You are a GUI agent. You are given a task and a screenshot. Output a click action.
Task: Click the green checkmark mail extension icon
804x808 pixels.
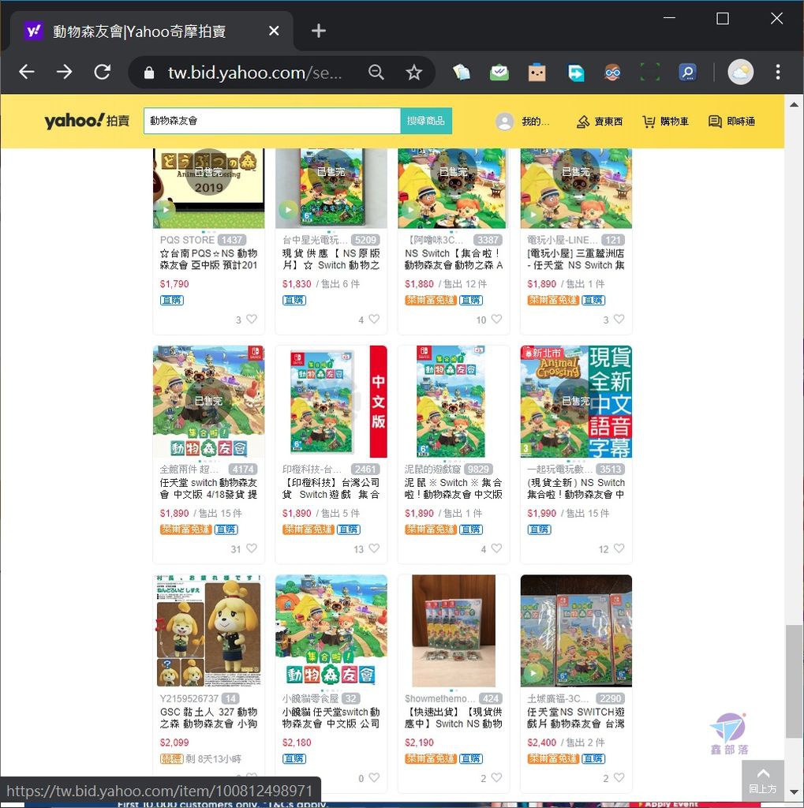point(499,72)
